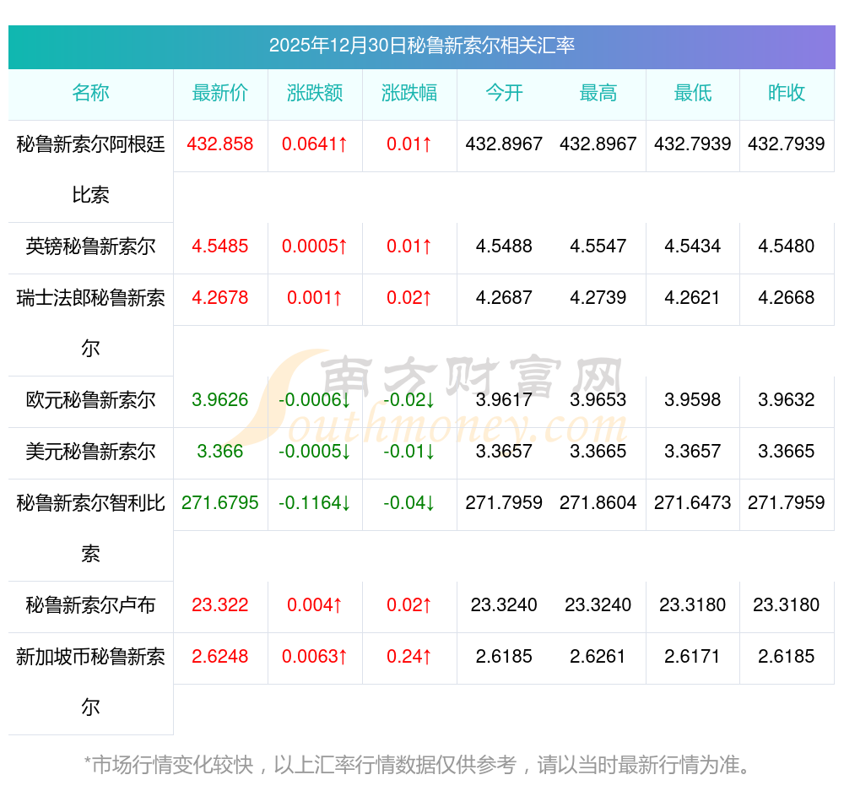Click the 涨跌幅 column header
Viewport: 844px width, 791px height.
409,93
